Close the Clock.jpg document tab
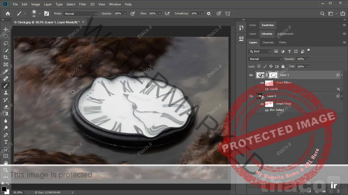 83,22
